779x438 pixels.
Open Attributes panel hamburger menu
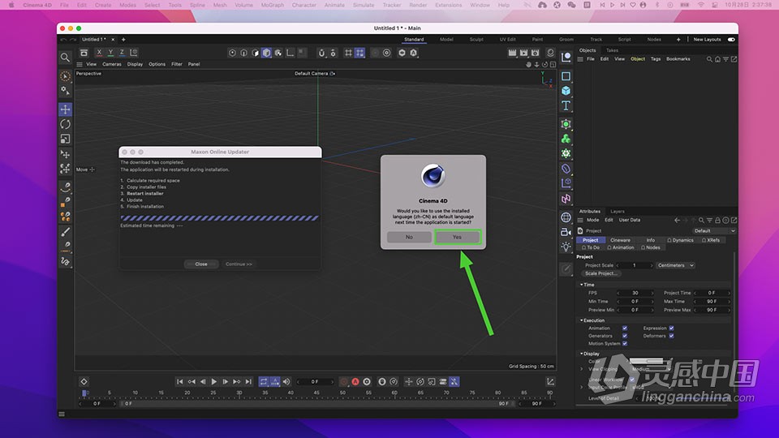(x=579, y=220)
